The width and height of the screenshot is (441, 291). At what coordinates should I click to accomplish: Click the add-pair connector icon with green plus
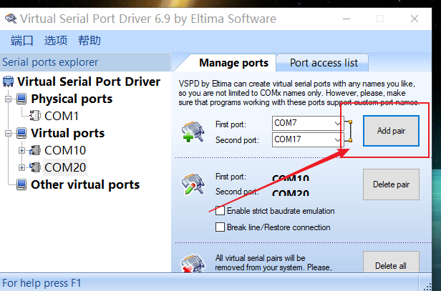[x=193, y=132]
